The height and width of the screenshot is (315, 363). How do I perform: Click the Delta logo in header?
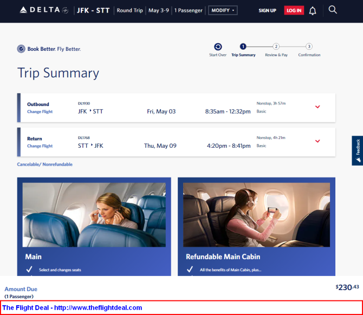[44, 10]
